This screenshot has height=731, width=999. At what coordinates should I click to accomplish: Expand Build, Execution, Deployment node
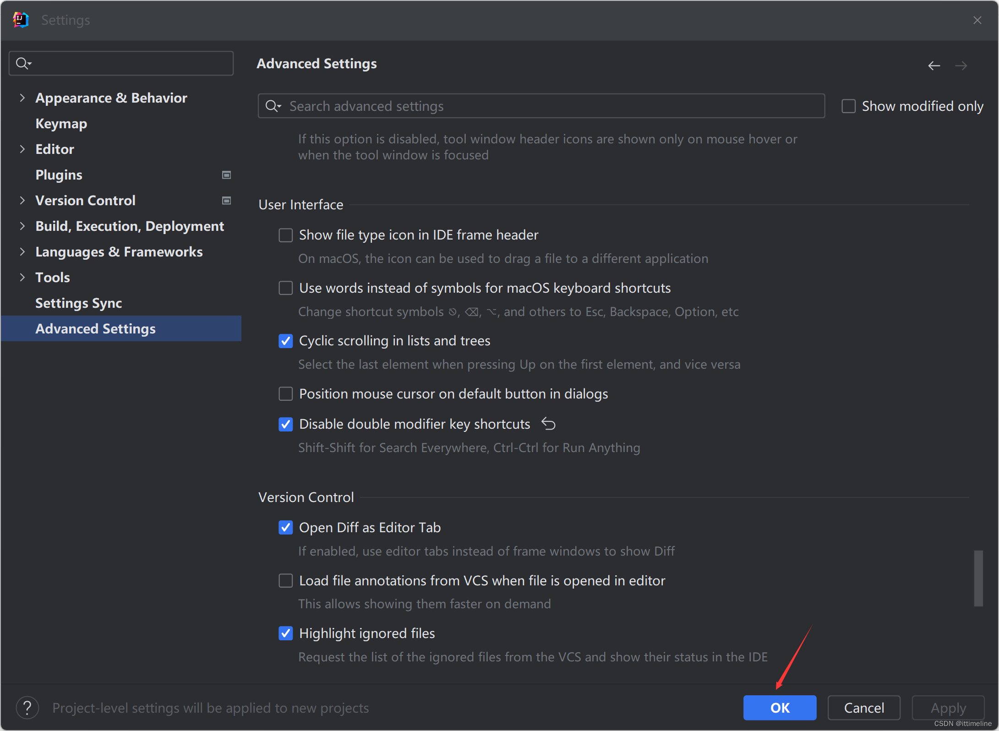click(22, 226)
